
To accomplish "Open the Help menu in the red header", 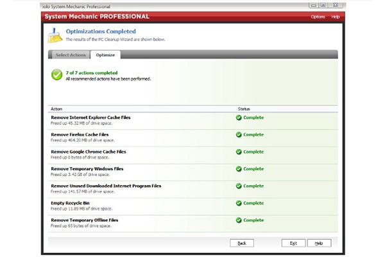I will [336, 17].
